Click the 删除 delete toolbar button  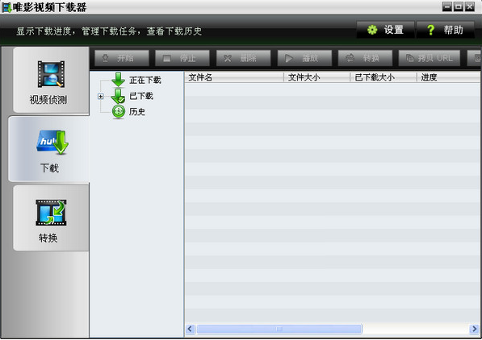[x=244, y=58]
